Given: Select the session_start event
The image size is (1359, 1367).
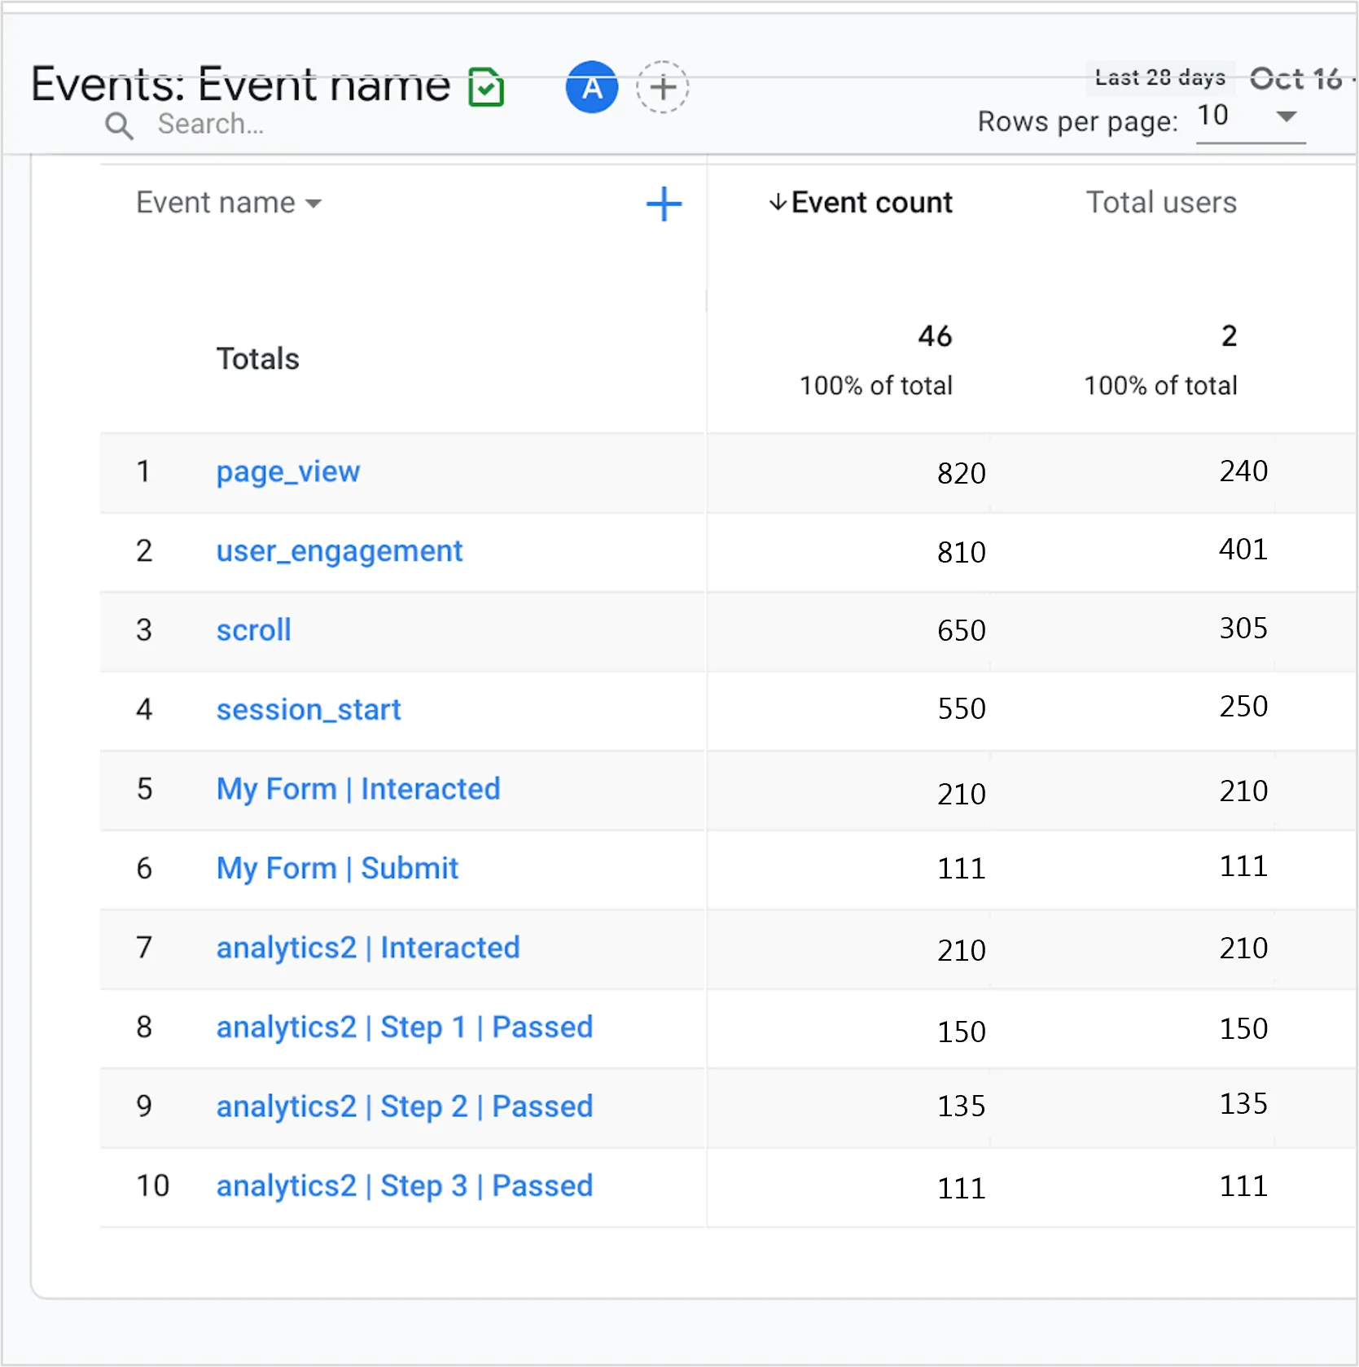Looking at the screenshot, I should pos(309,709).
